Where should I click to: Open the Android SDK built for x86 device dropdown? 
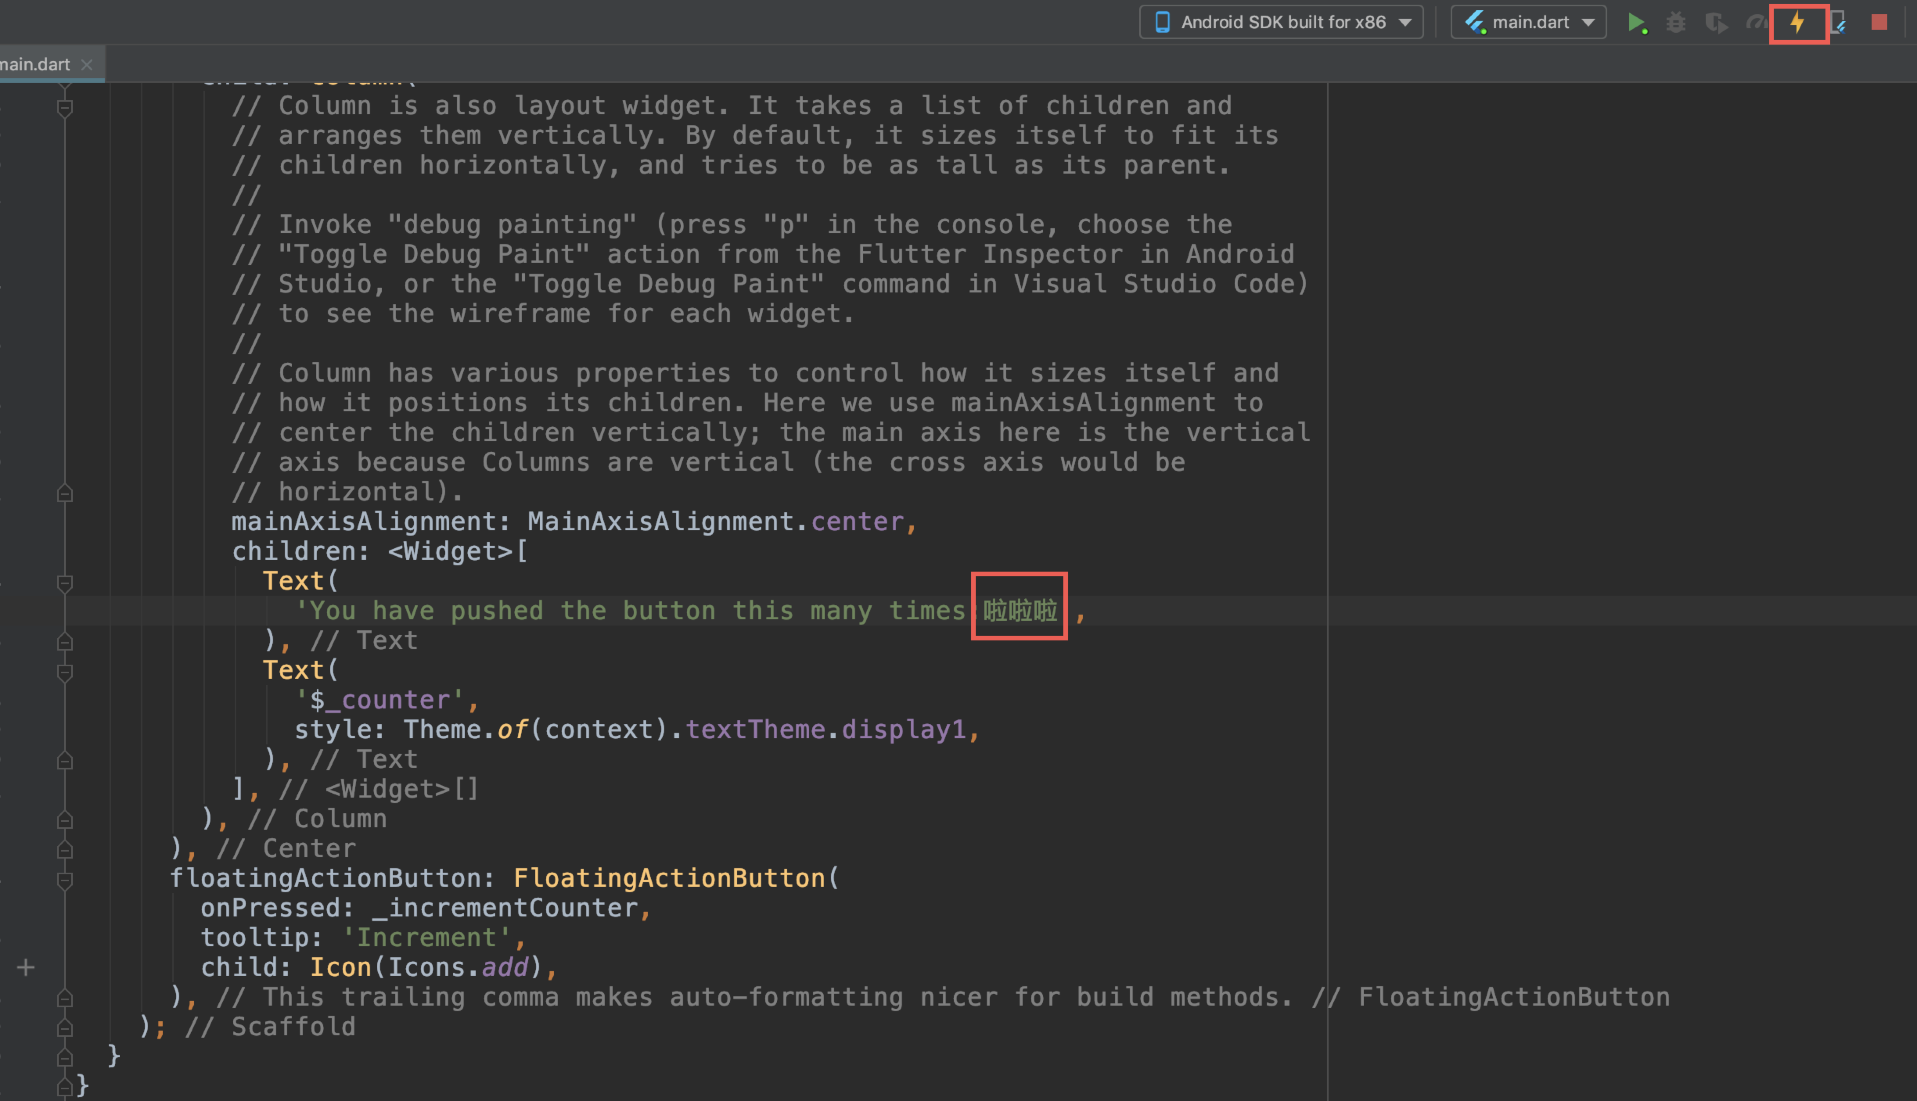tap(1281, 23)
